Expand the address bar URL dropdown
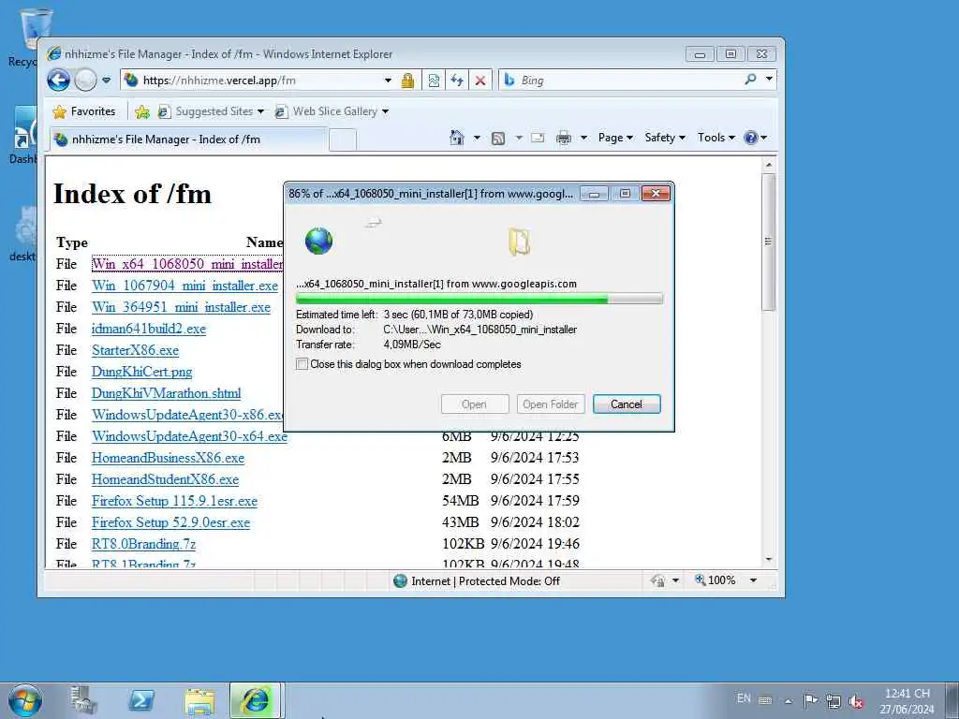Image resolution: width=959 pixels, height=719 pixels. pyautogui.click(x=388, y=81)
